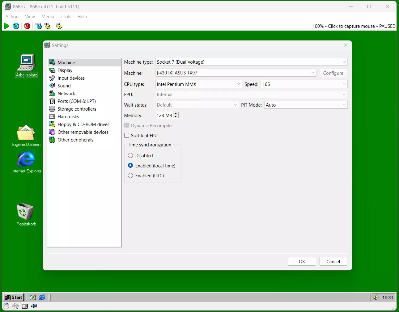Viewport: 399px width, 312px height.
Task: Resume emulation with the green play icon
Action: point(7,26)
